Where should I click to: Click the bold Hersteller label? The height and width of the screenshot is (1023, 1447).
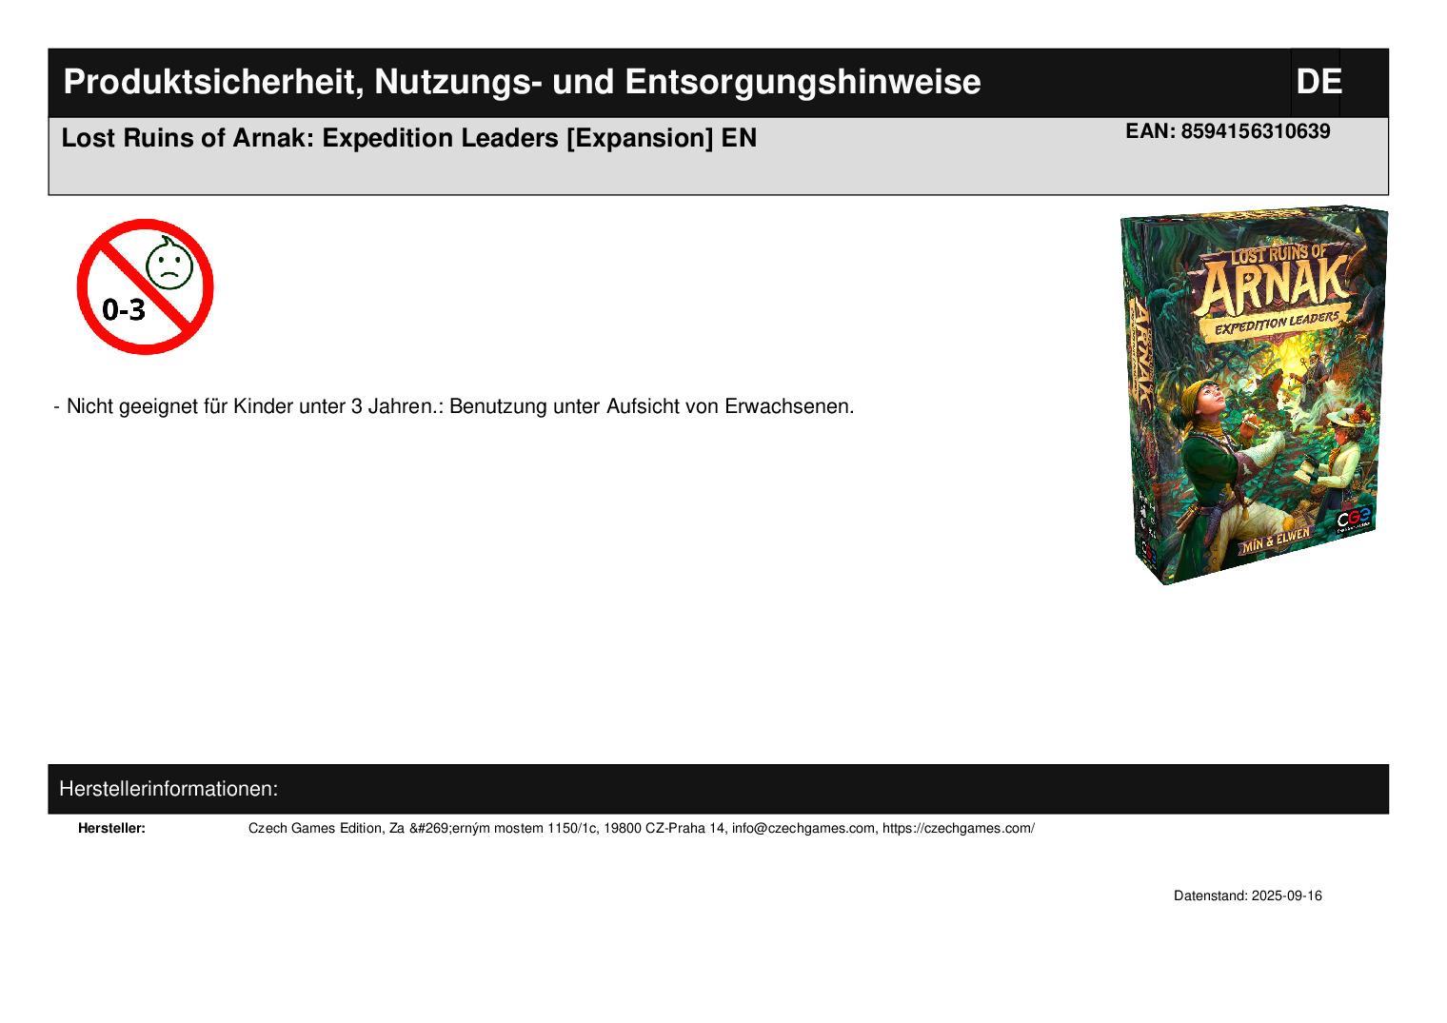tap(111, 828)
